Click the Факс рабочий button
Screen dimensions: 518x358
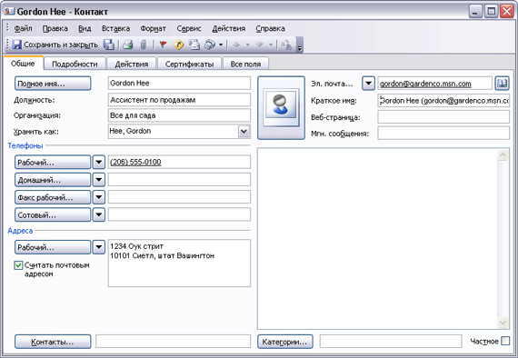[x=53, y=197]
